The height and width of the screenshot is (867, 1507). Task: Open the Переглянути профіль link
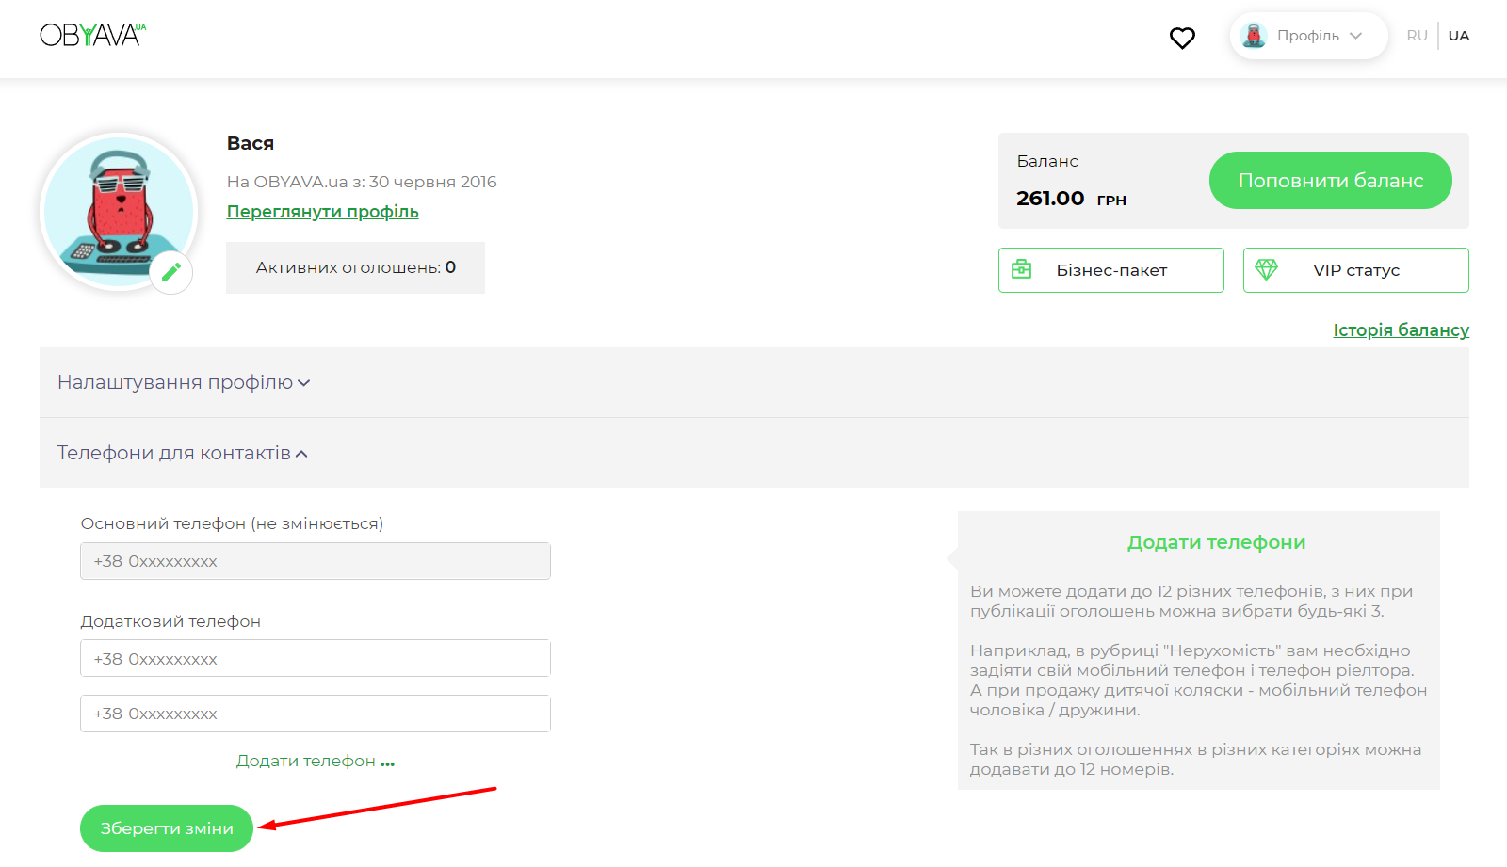[x=322, y=212]
